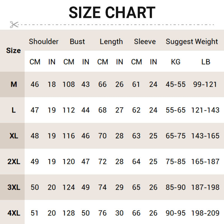Choose the 3XL size row label
Image resolution: width=224 pixels, height=224 pixels.
click(x=14, y=187)
